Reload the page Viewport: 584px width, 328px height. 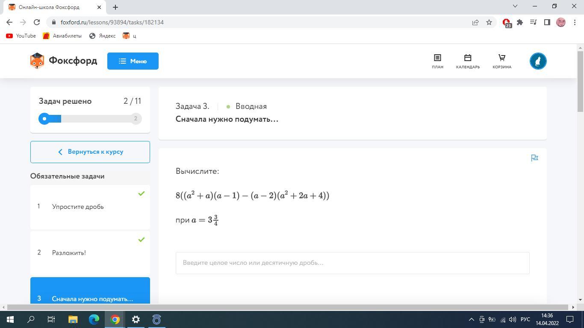click(x=37, y=22)
